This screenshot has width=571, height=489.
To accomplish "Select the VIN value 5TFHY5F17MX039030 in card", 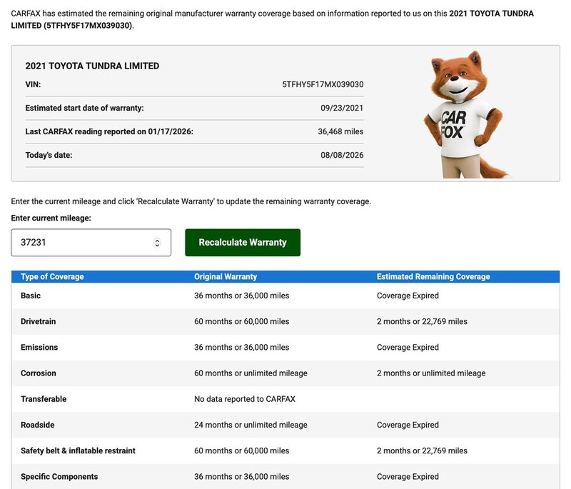I will (323, 84).
